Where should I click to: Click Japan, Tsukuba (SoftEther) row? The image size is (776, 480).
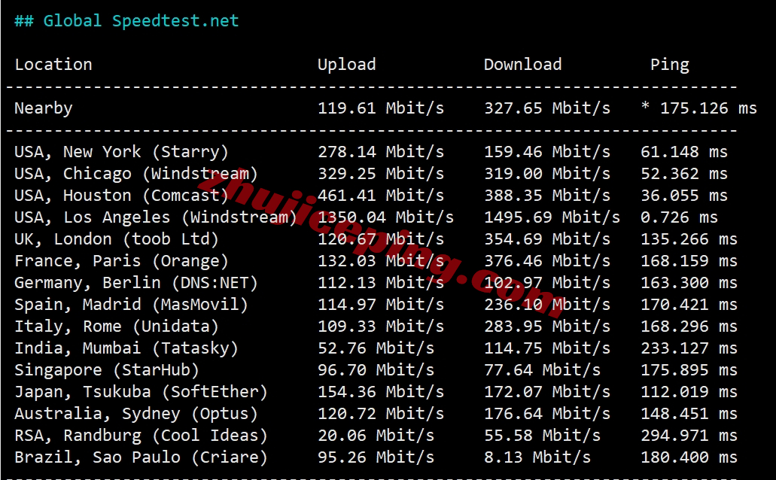click(x=376, y=391)
